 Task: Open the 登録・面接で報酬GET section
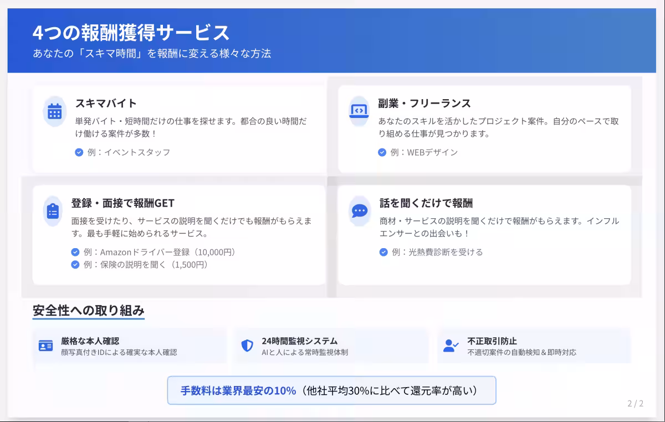(x=123, y=202)
